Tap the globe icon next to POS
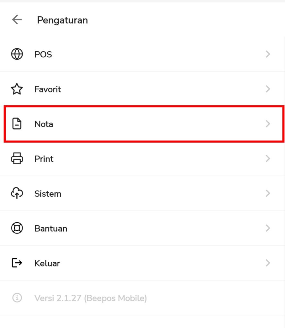This screenshot has width=285, height=328. coord(16,54)
